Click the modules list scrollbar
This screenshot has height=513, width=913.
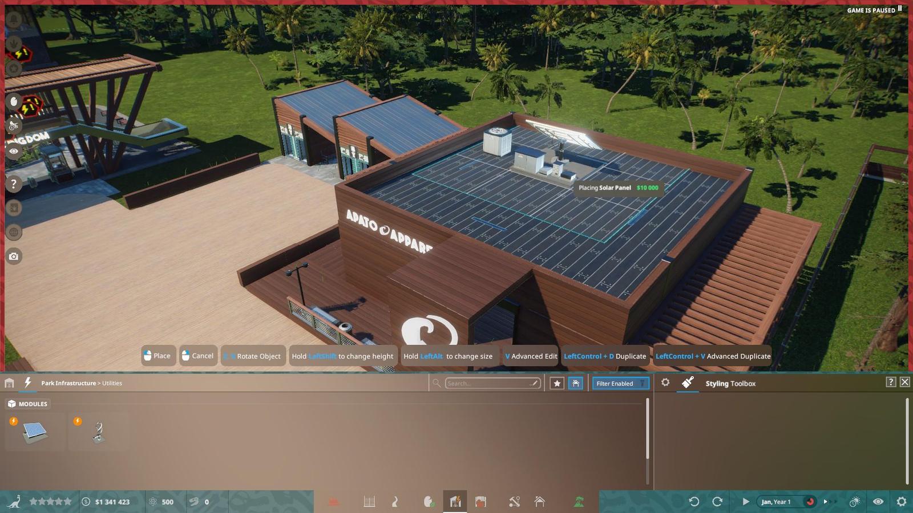point(647,428)
